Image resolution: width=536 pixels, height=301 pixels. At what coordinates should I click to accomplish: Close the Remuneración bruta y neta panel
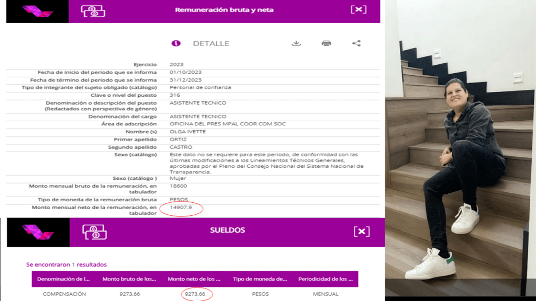[x=359, y=9]
